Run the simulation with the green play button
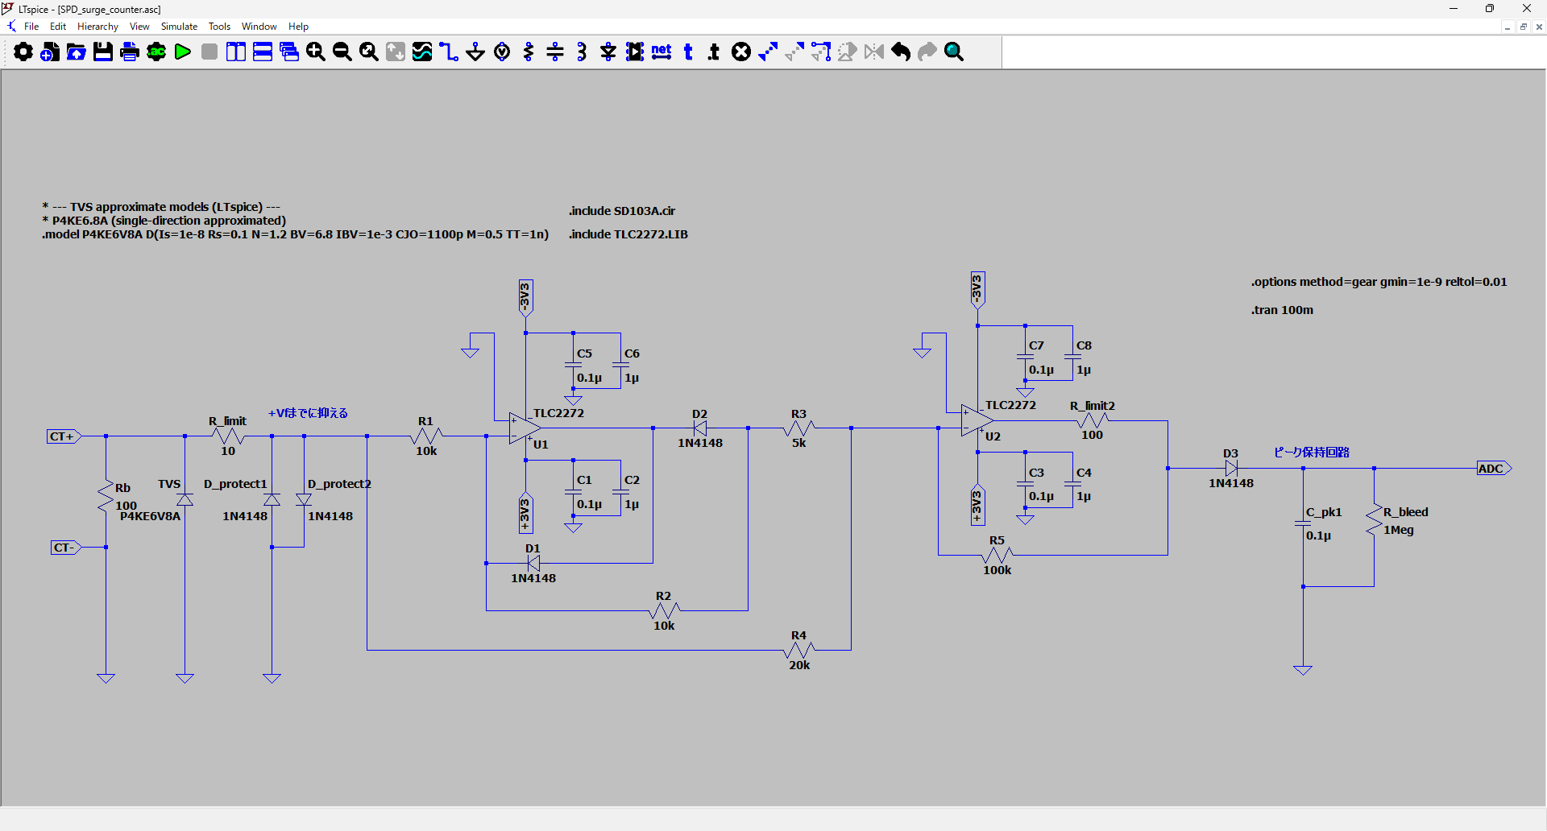Screen dimensions: 1547x831 (x=183, y=52)
